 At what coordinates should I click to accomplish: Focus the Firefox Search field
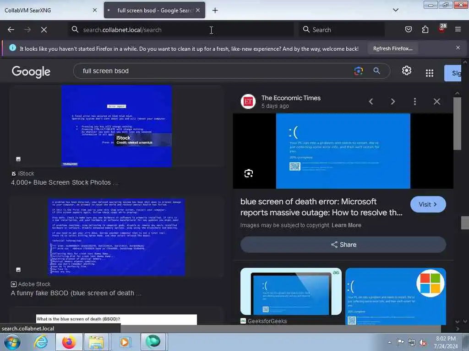342,30
